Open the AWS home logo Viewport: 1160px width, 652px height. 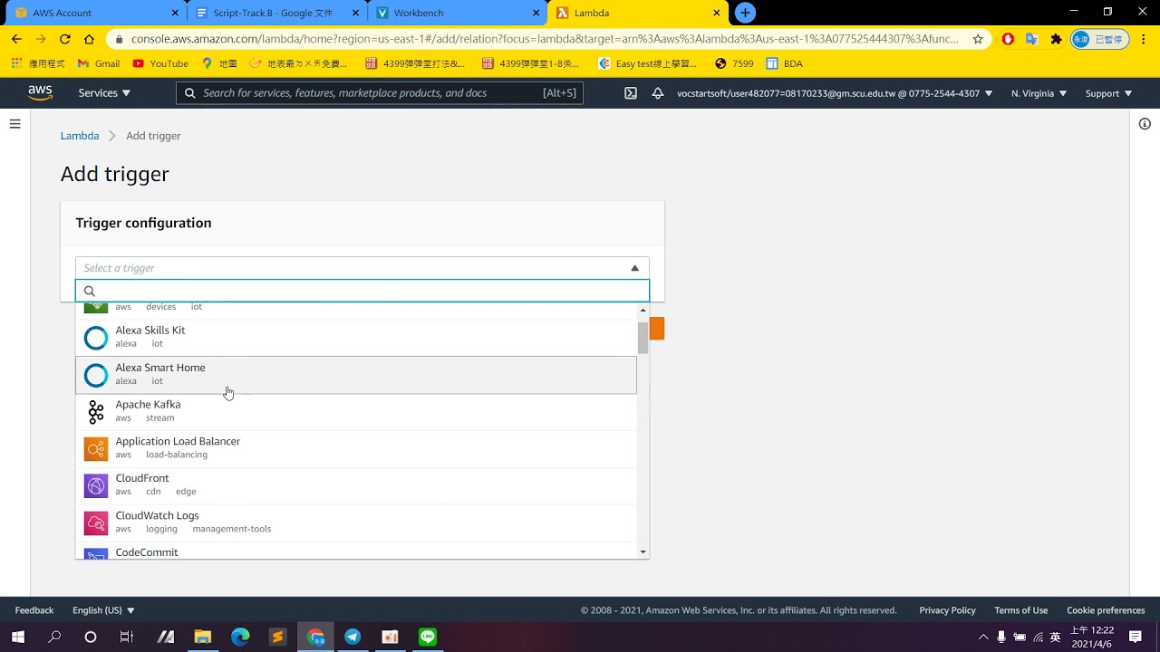40,92
